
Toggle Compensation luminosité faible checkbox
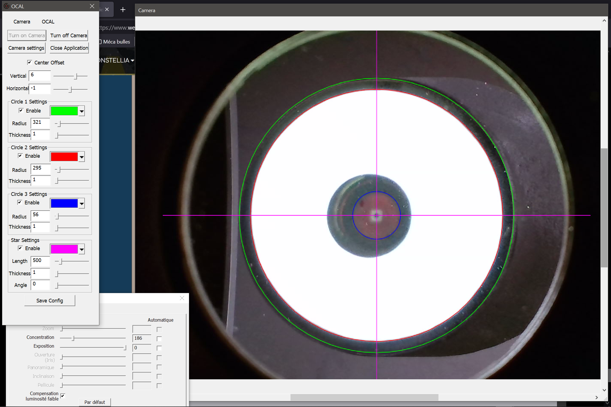point(63,396)
